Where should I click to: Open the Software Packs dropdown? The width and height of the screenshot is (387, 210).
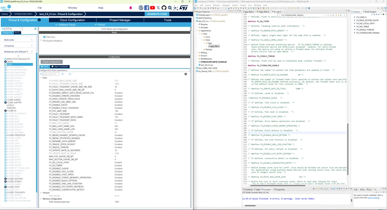pyautogui.click(x=65, y=25)
